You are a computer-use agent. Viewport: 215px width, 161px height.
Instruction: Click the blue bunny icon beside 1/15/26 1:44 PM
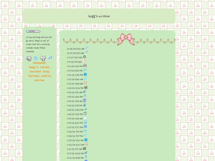85,96
